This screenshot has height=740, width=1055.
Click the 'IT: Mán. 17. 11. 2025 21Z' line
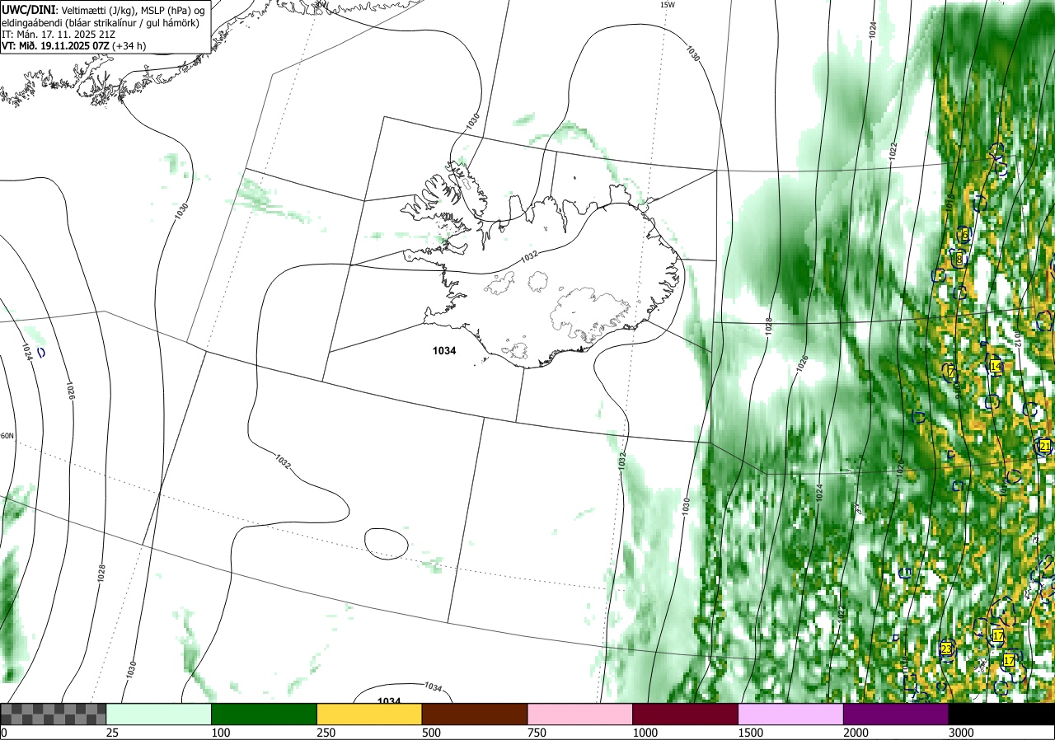pyautogui.click(x=58, y=35)
